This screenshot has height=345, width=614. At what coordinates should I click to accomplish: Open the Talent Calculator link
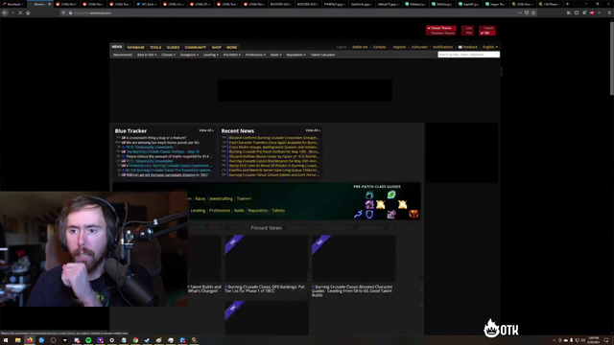pyautogui.click(x=322, y=55)
